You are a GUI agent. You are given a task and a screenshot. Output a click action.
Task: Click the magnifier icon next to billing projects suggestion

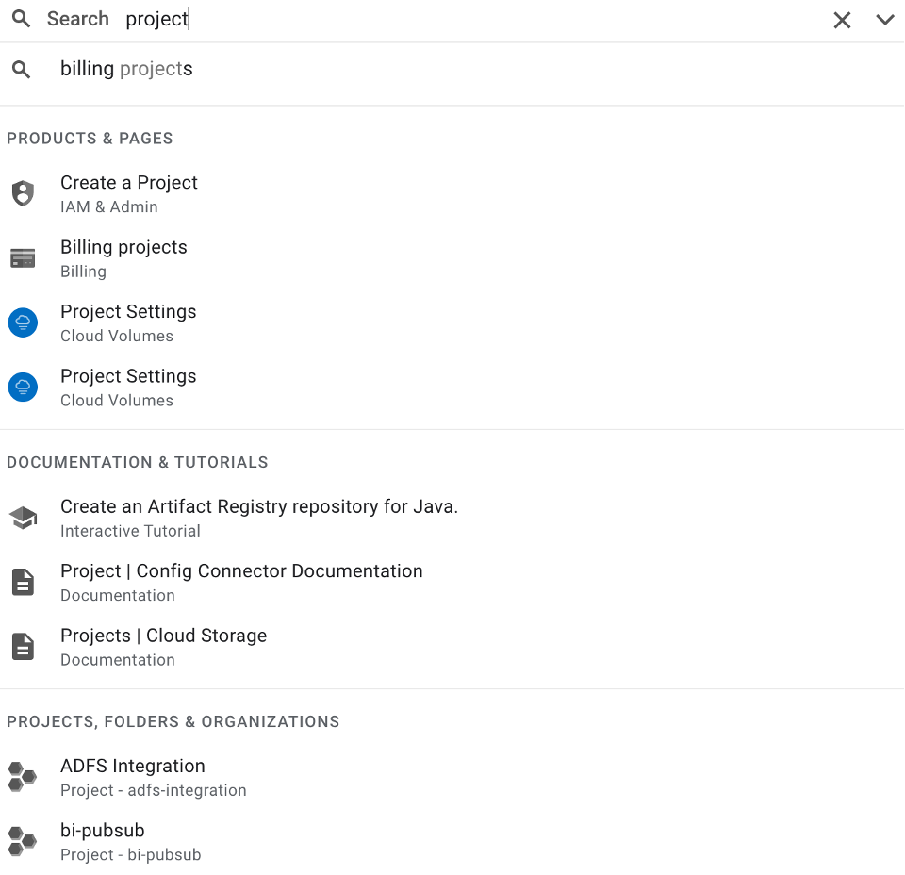click(21, 69)
